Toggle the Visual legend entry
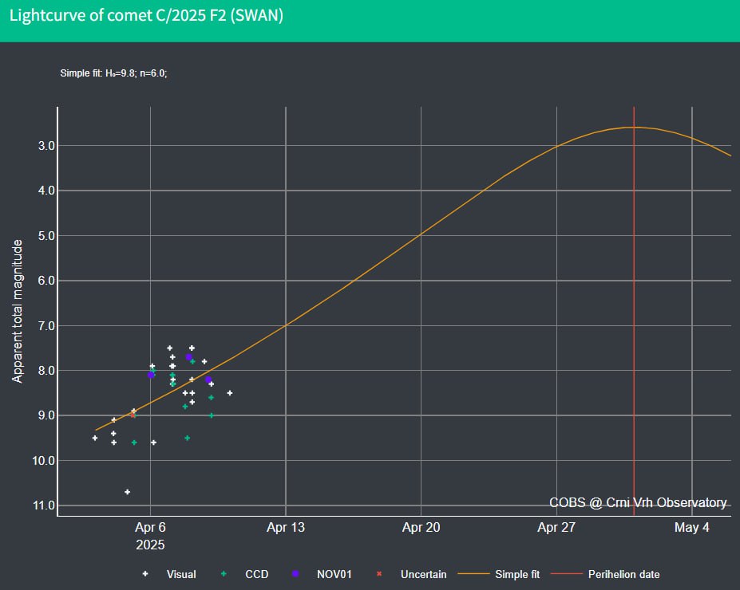 (180, 574)
